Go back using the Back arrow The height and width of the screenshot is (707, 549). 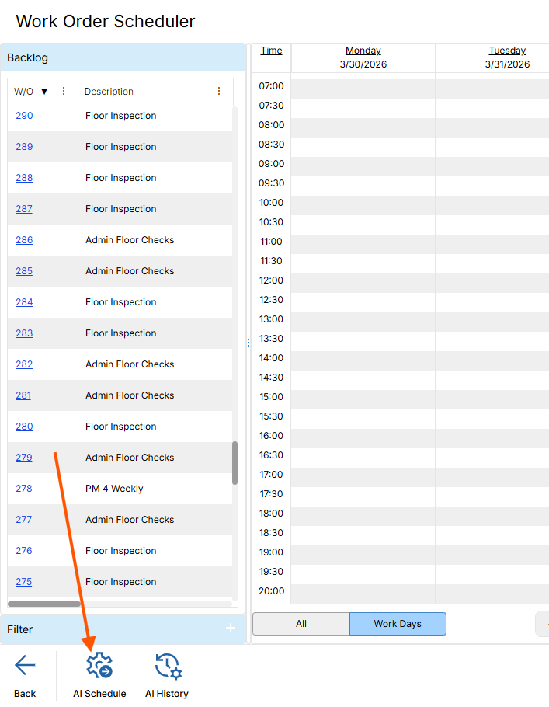coord(25,667)
